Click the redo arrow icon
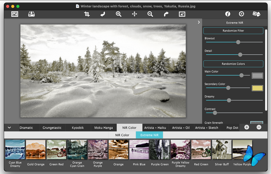The width and height of the screenshot is (271, 174). [x=166, y=14]
